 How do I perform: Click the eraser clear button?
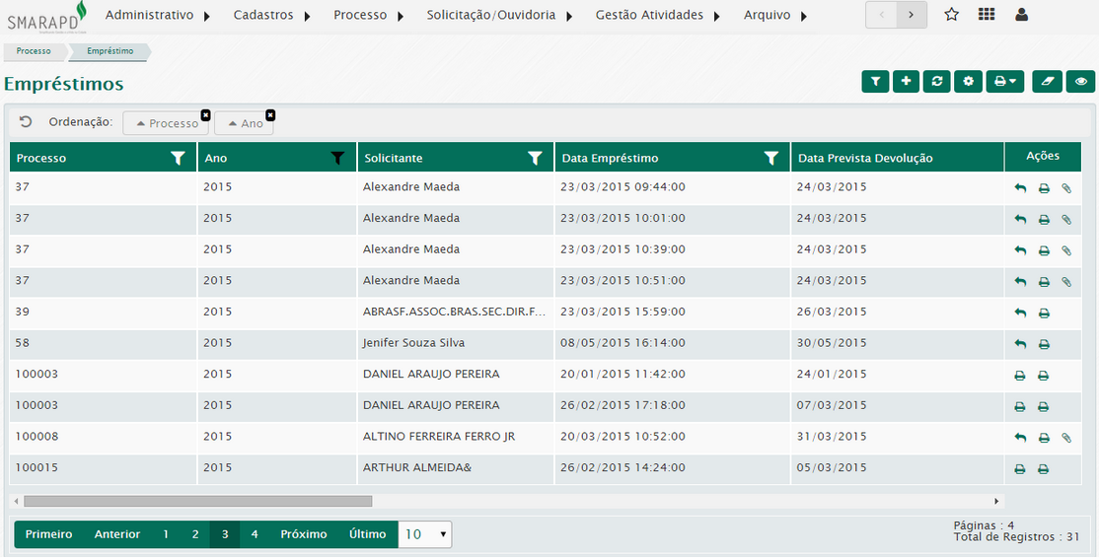point(1047,82)
